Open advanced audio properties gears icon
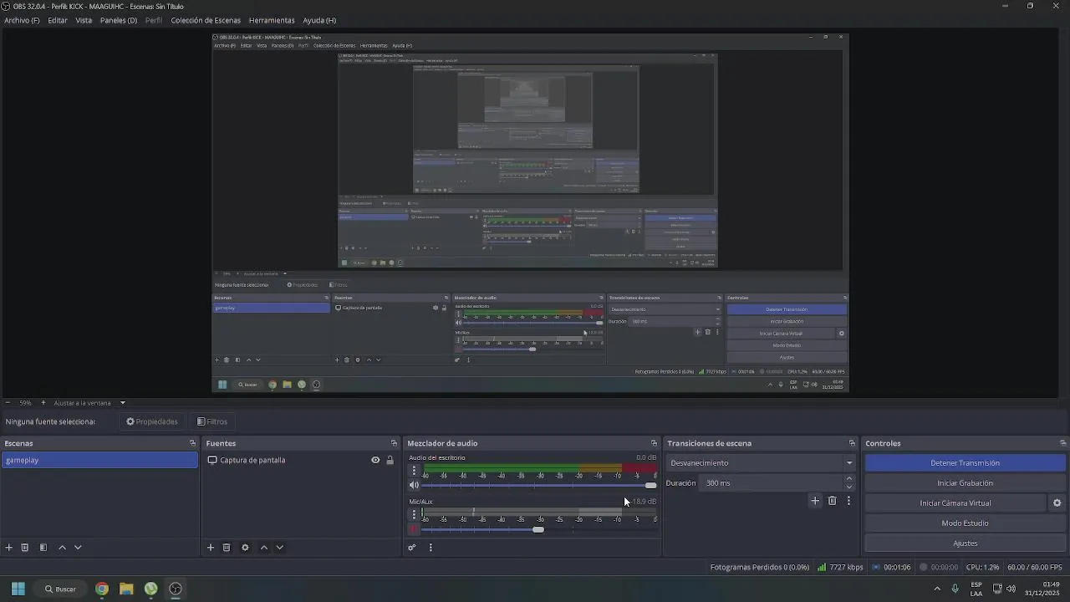 (412, 548)
